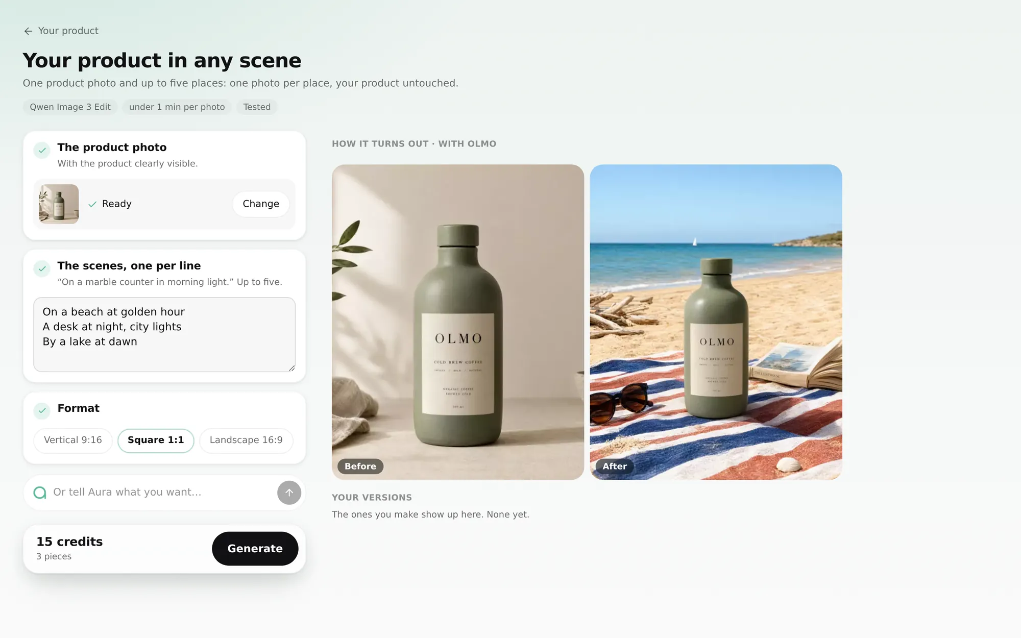The image size is (1021, 638).
Task: Select the Landscape 16:9 format
Action: (x=246, y=440)
